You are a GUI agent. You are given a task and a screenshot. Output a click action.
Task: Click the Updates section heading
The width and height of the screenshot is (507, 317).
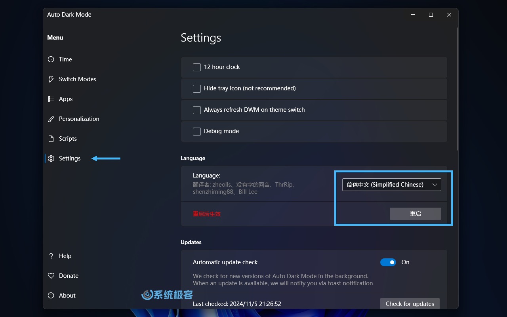(191, 242)
